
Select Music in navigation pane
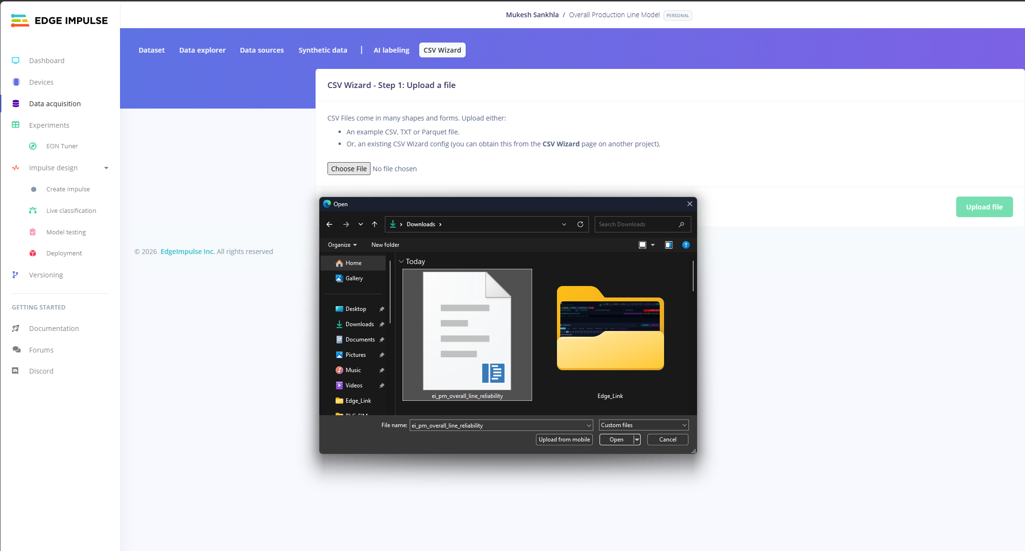[x=353, y=370]
